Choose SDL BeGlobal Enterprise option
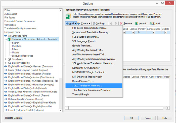This screenshot has width=176, height=123. (94, 37)
